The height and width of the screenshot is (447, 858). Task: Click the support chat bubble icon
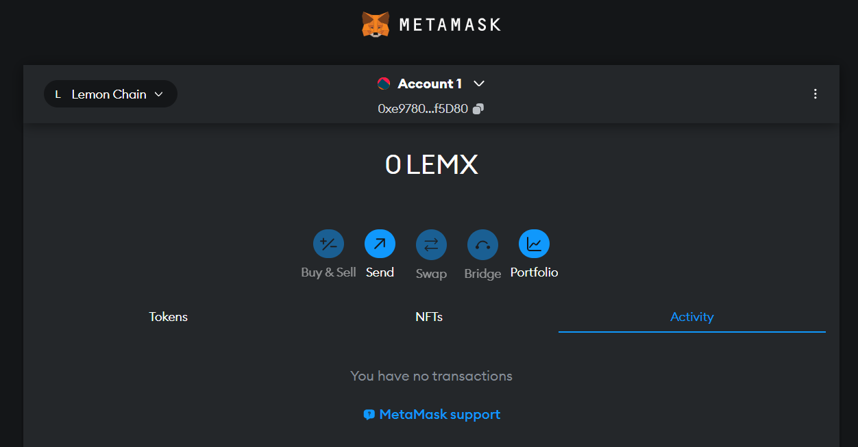(369, 414)
